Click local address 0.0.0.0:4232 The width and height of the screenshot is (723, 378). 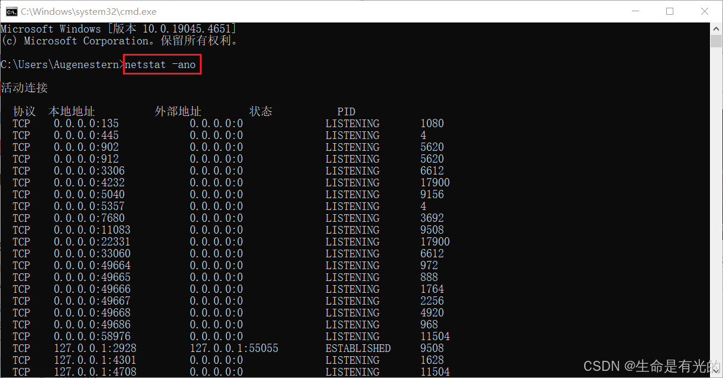click(x=89, y=183)
